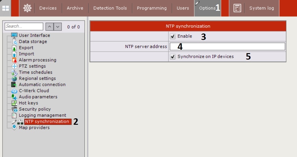This screenshot has width=297, height=157.
Task: Click the System log document icon
Action: (237, 8)
